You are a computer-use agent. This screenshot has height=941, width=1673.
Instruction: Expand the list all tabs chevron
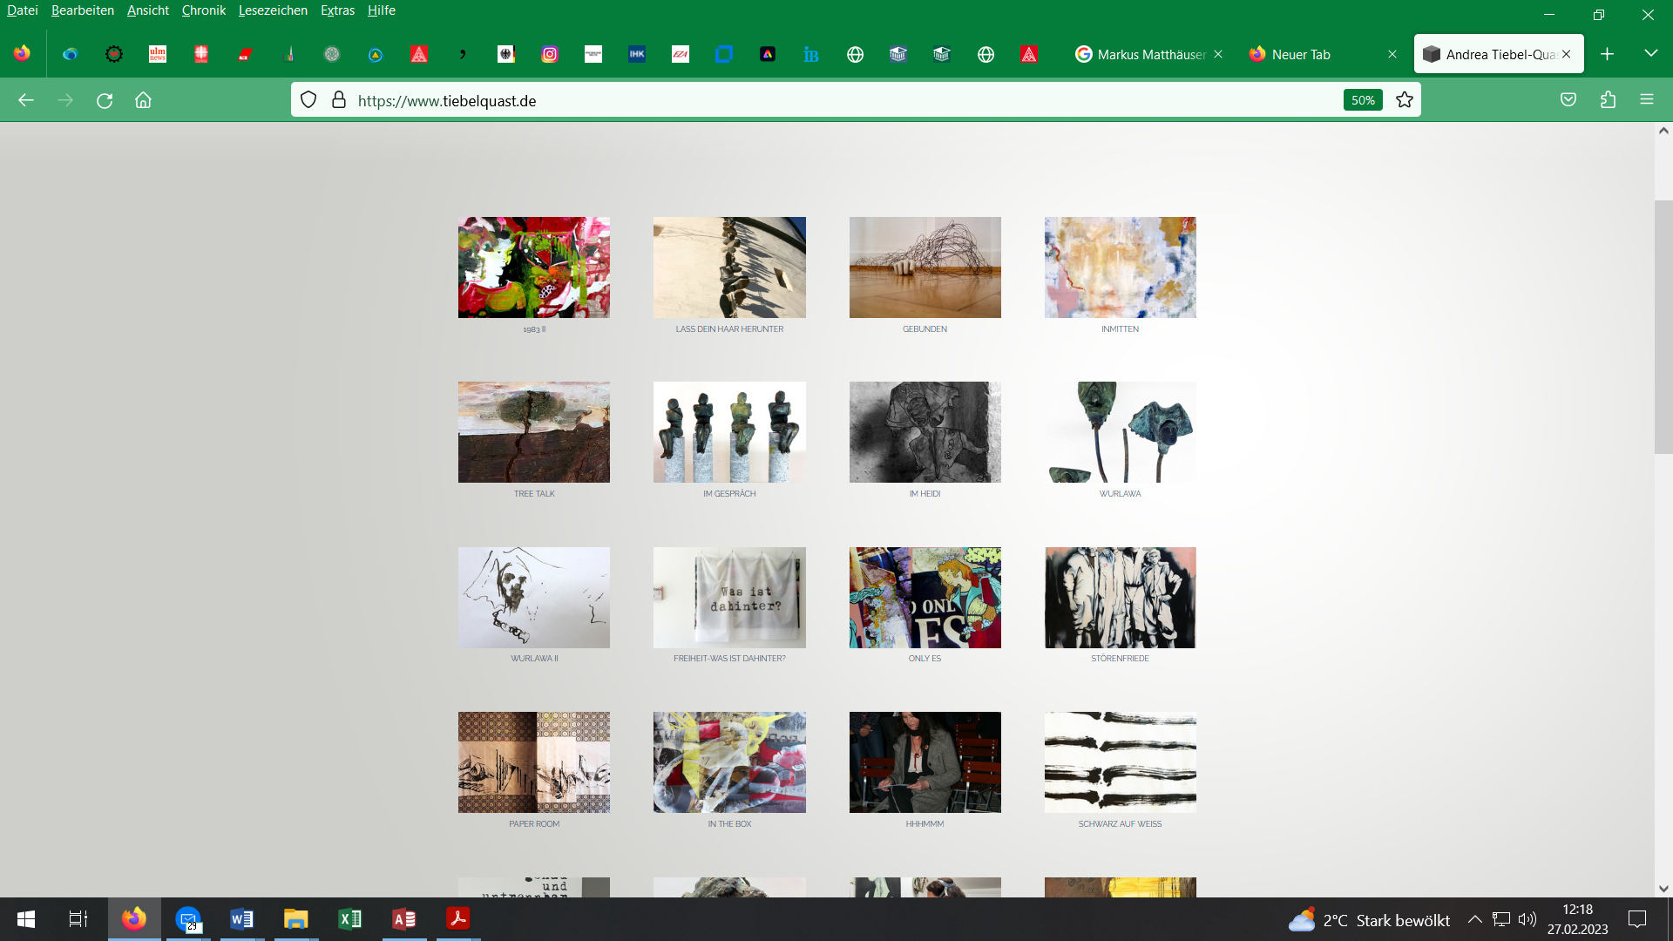1650,54
